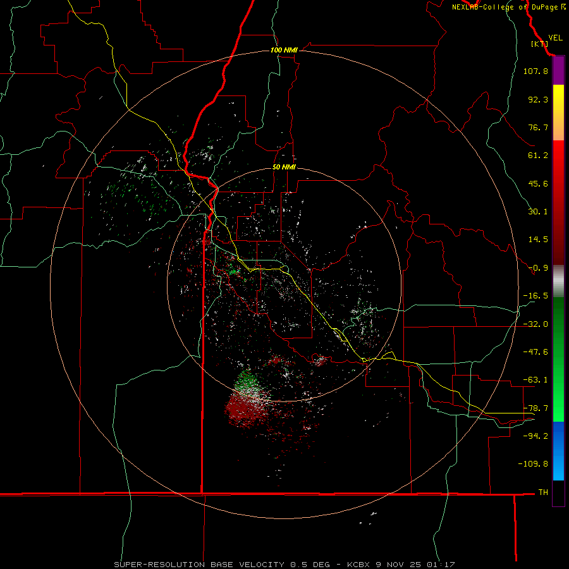Click the -0.9 velocity scale value
Image resolution: width=569 pixels, height=569 pixels.
[538, 268]
